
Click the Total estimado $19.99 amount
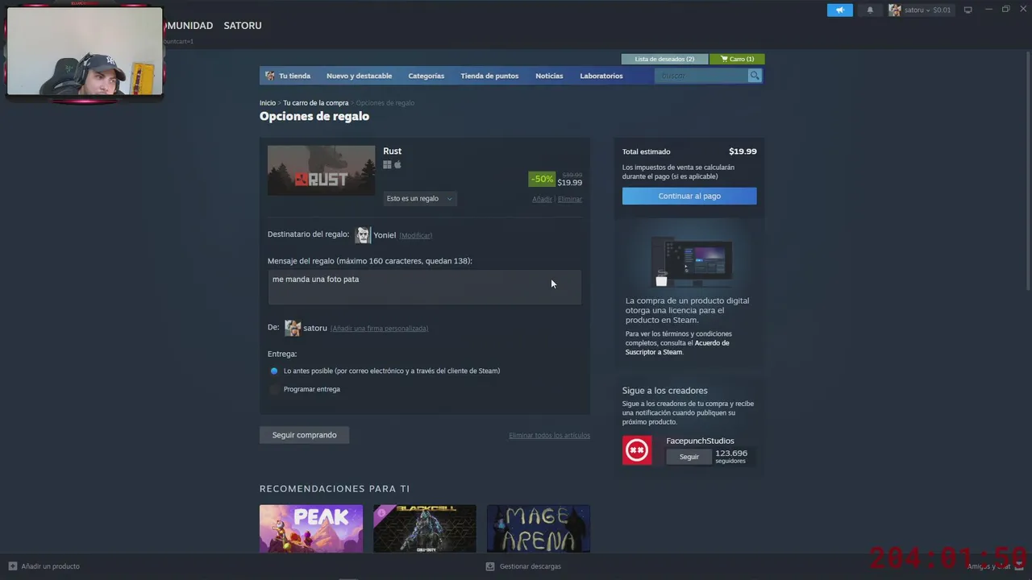[743, 151]
